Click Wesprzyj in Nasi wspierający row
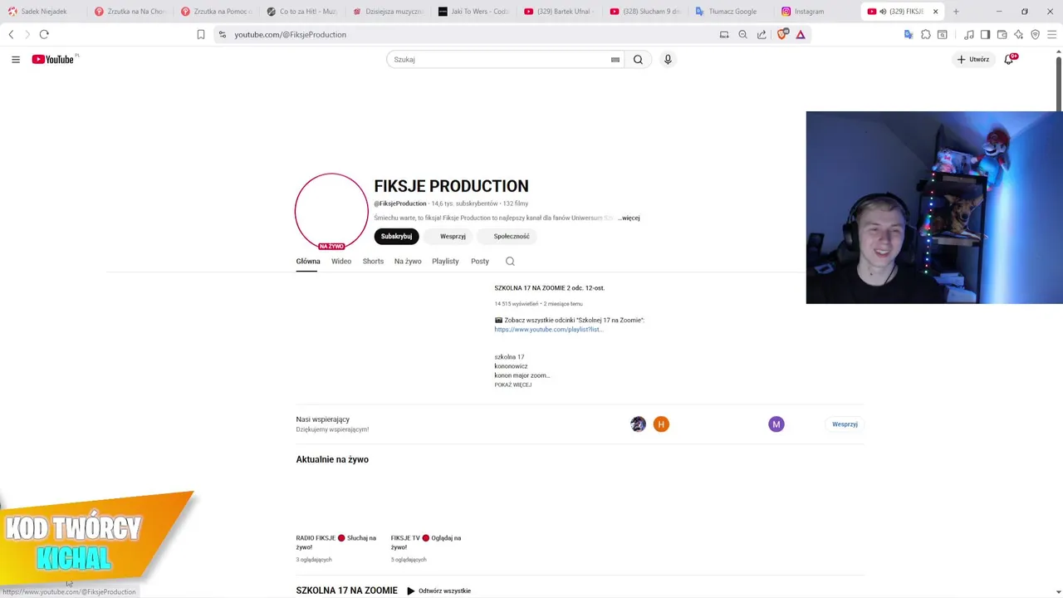The width and height of the screenshot is (1063, 598). click(845, 424)
